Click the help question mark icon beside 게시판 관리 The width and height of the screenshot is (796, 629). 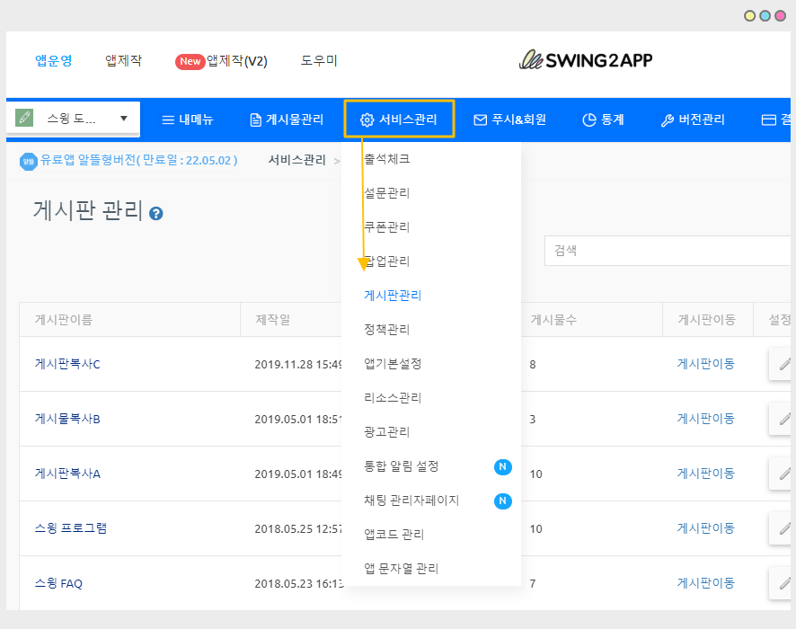[156, 214]
